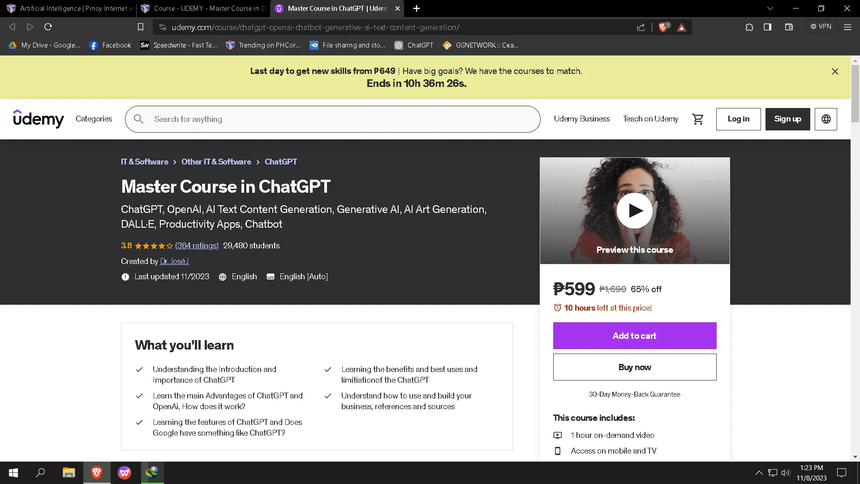Dismiss the yellow promo banner
This screenshot has width=860, height=484.
pyautogui.click(x=835, y=72)
